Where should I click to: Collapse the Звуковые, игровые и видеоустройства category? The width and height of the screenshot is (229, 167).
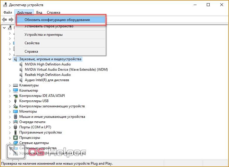[x=10, y=59]
